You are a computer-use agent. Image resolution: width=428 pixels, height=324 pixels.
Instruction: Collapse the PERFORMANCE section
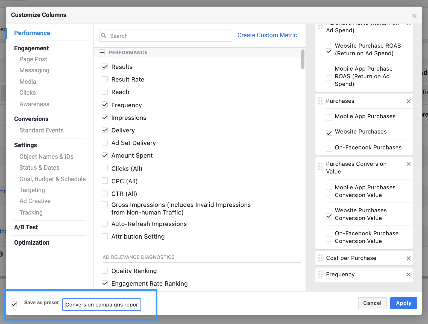[102, 52]
